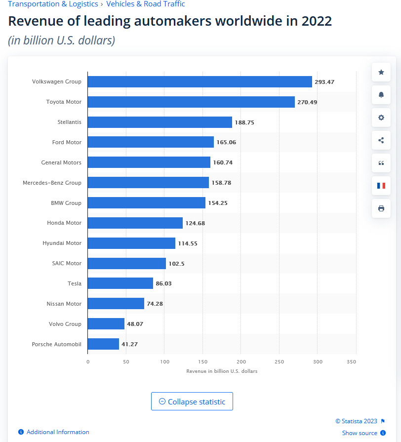401x442 pixels.
Task: Click the Stellantis bar in chart
Action: (x=160, y=122)
